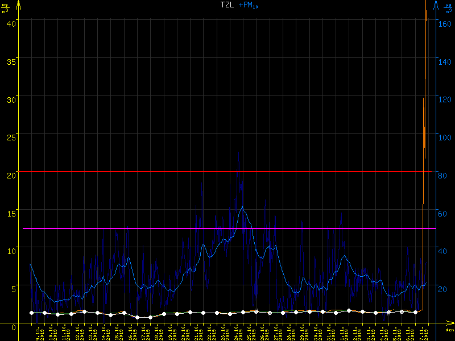The height and width of the screenshot is (341, 455).
Task: Click the 100 tick on blue axis
Action: 445,137
